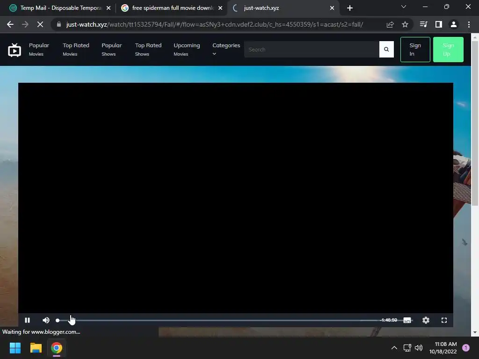The height and width of the screenshot is (359, 479).
Task: Open Upcoming Movies page
Action: 187,50
